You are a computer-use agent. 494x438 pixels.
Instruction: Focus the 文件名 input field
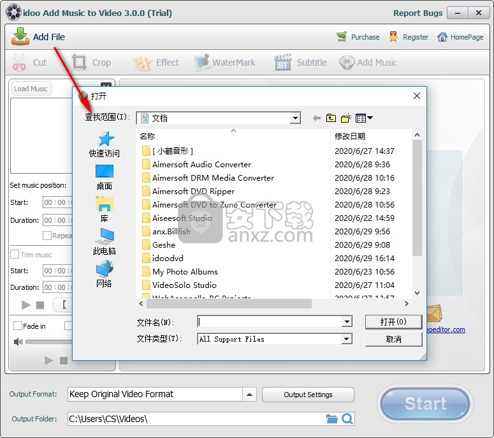[270, 322]
